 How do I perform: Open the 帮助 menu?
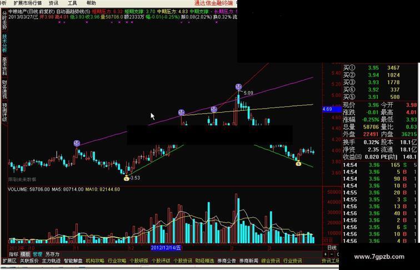(91, 3)
